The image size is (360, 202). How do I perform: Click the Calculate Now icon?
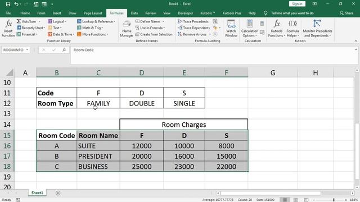pos(262,24)
